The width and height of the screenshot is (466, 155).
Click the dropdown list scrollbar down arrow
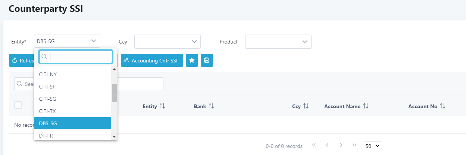115,137
